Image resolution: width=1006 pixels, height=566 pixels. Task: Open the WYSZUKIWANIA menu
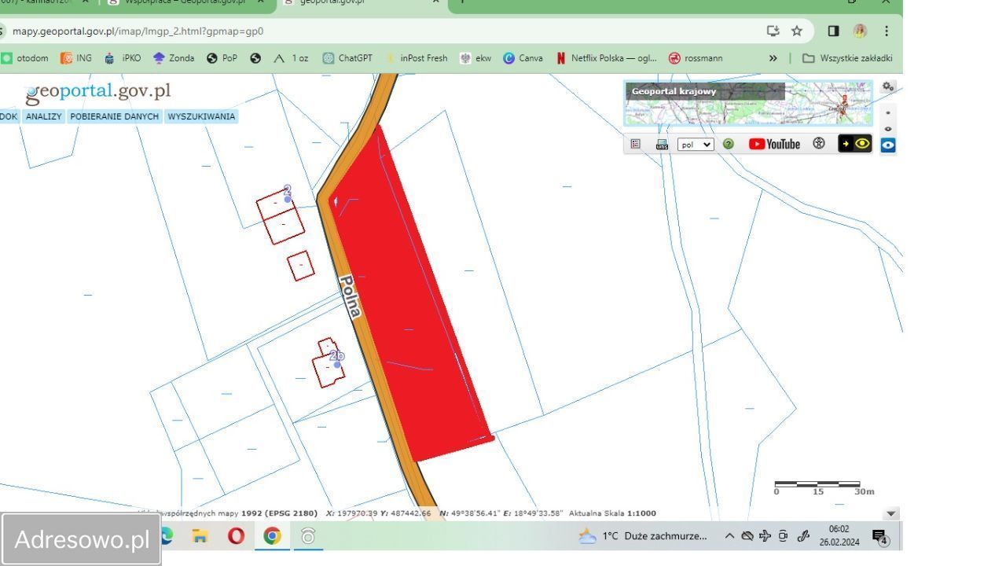[x=201, y=116]
